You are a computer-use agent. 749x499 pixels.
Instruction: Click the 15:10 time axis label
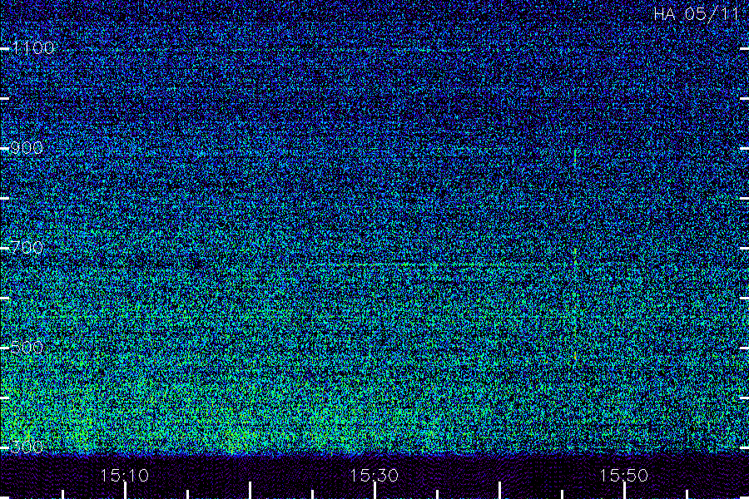pyautogui.click(x=125, y=475)
